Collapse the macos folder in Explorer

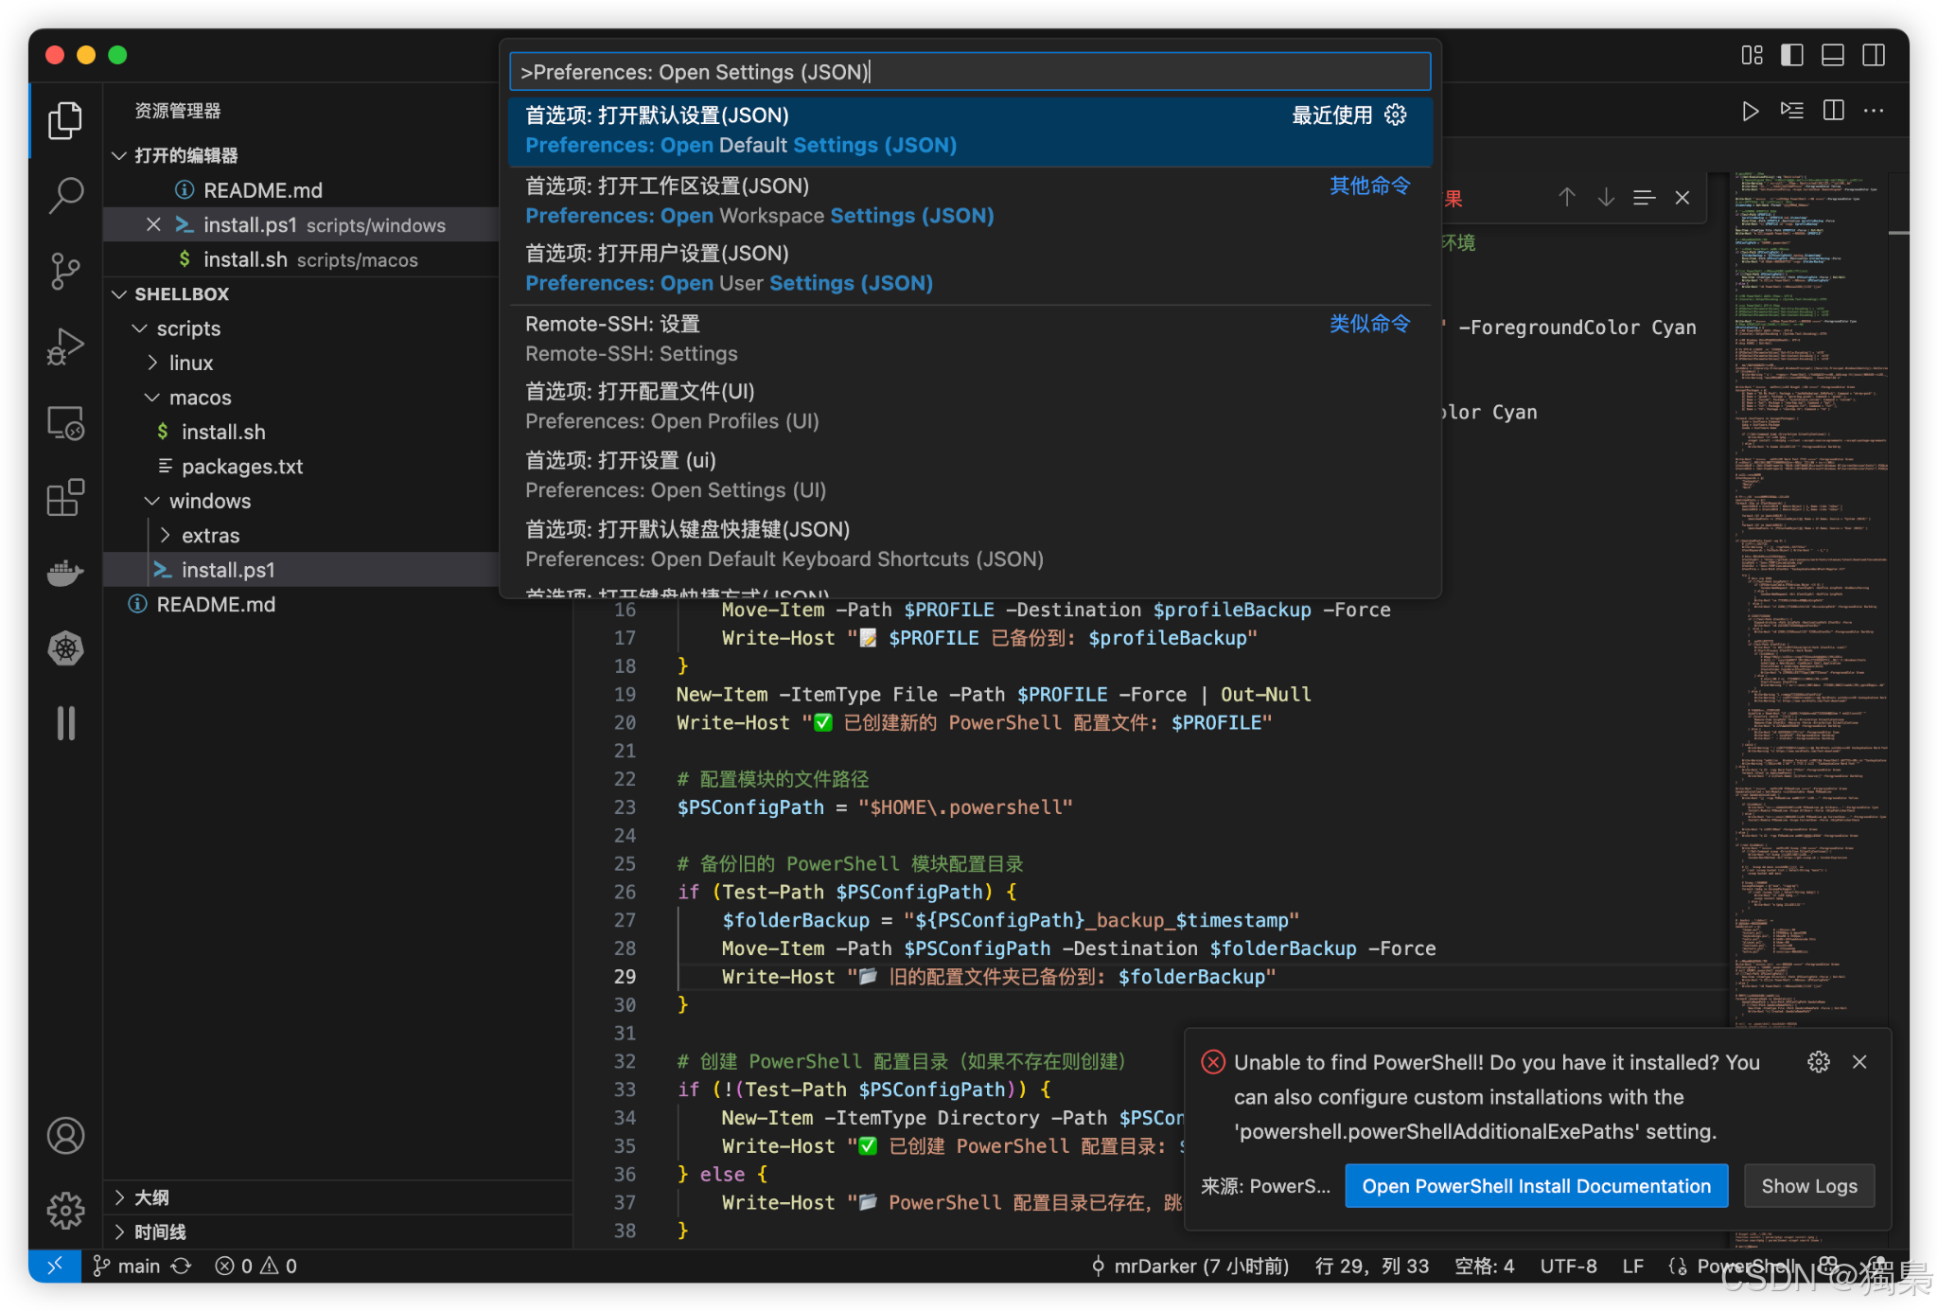click(153, 397)
